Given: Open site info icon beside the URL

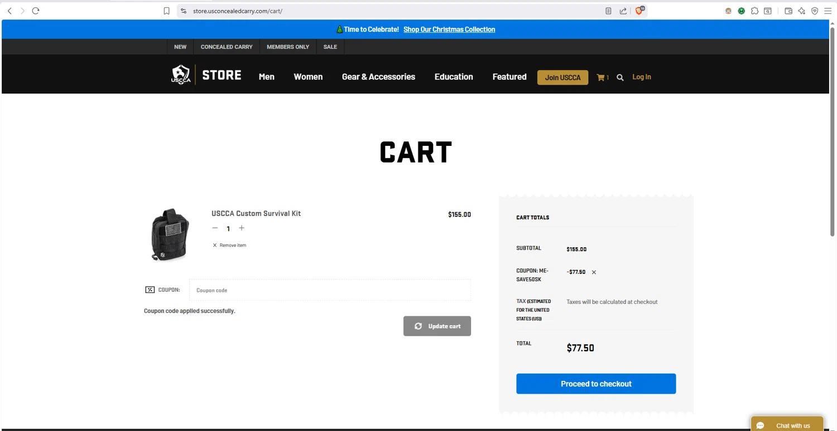Looking at the screenshot, I should coord(184,11).
